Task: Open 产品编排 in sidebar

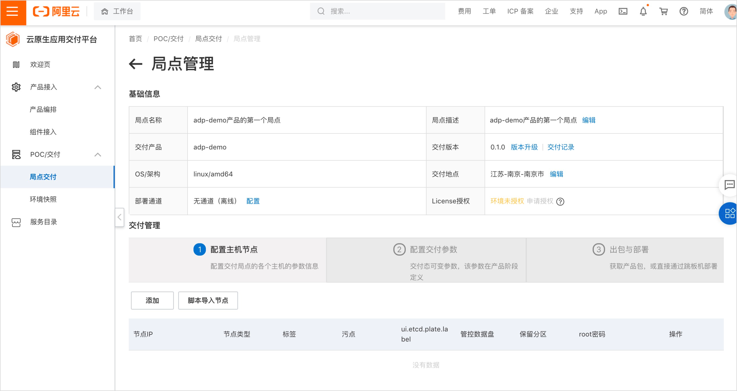Action: point(43,110)
